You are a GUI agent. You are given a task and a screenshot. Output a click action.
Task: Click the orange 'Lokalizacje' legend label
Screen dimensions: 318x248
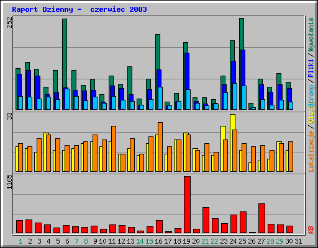311,151
